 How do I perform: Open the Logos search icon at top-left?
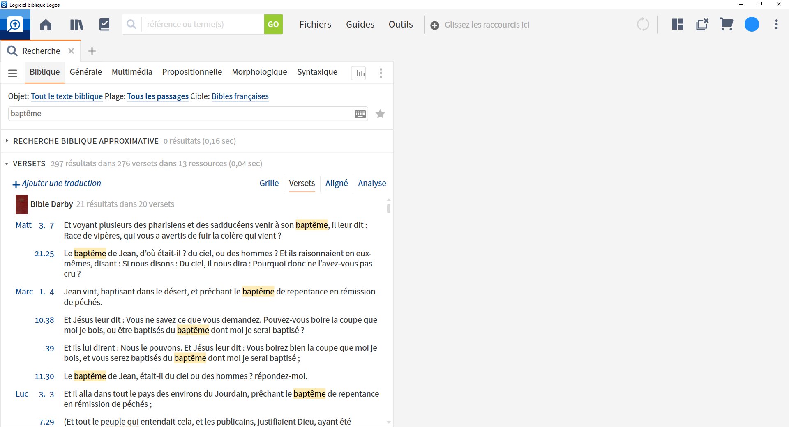pos(15,25)
